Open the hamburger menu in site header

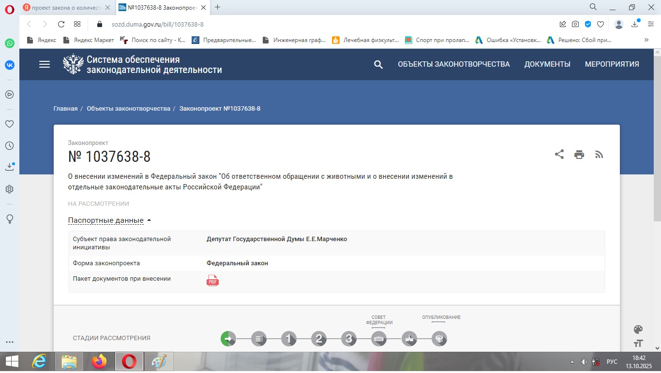(x=45, y=64)
